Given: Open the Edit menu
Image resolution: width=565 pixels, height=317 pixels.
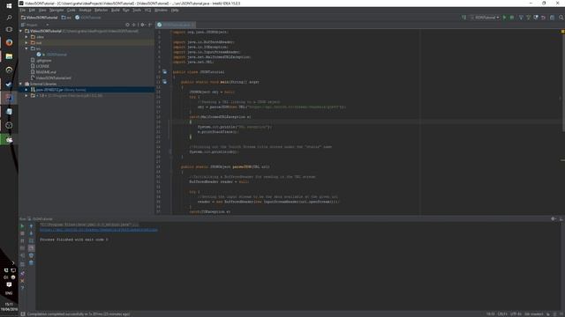Looking at the screenshot, I should point(32,10).
